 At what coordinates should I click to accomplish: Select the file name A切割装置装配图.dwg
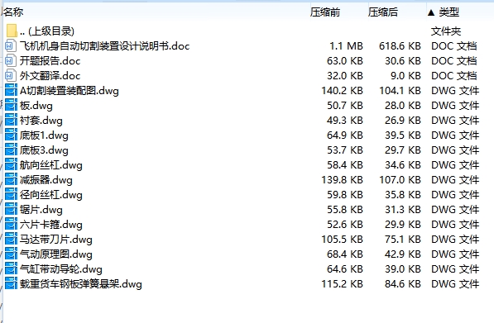[70, 91]
